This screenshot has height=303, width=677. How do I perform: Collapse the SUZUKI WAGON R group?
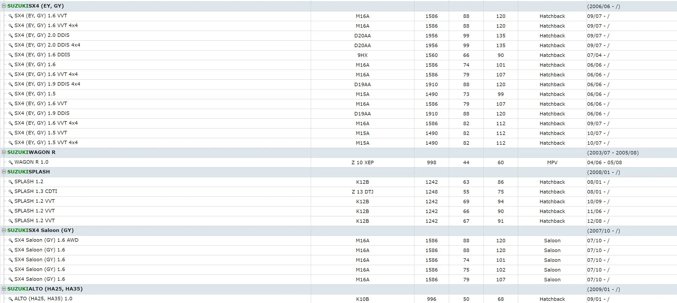(x=4, y=152)
